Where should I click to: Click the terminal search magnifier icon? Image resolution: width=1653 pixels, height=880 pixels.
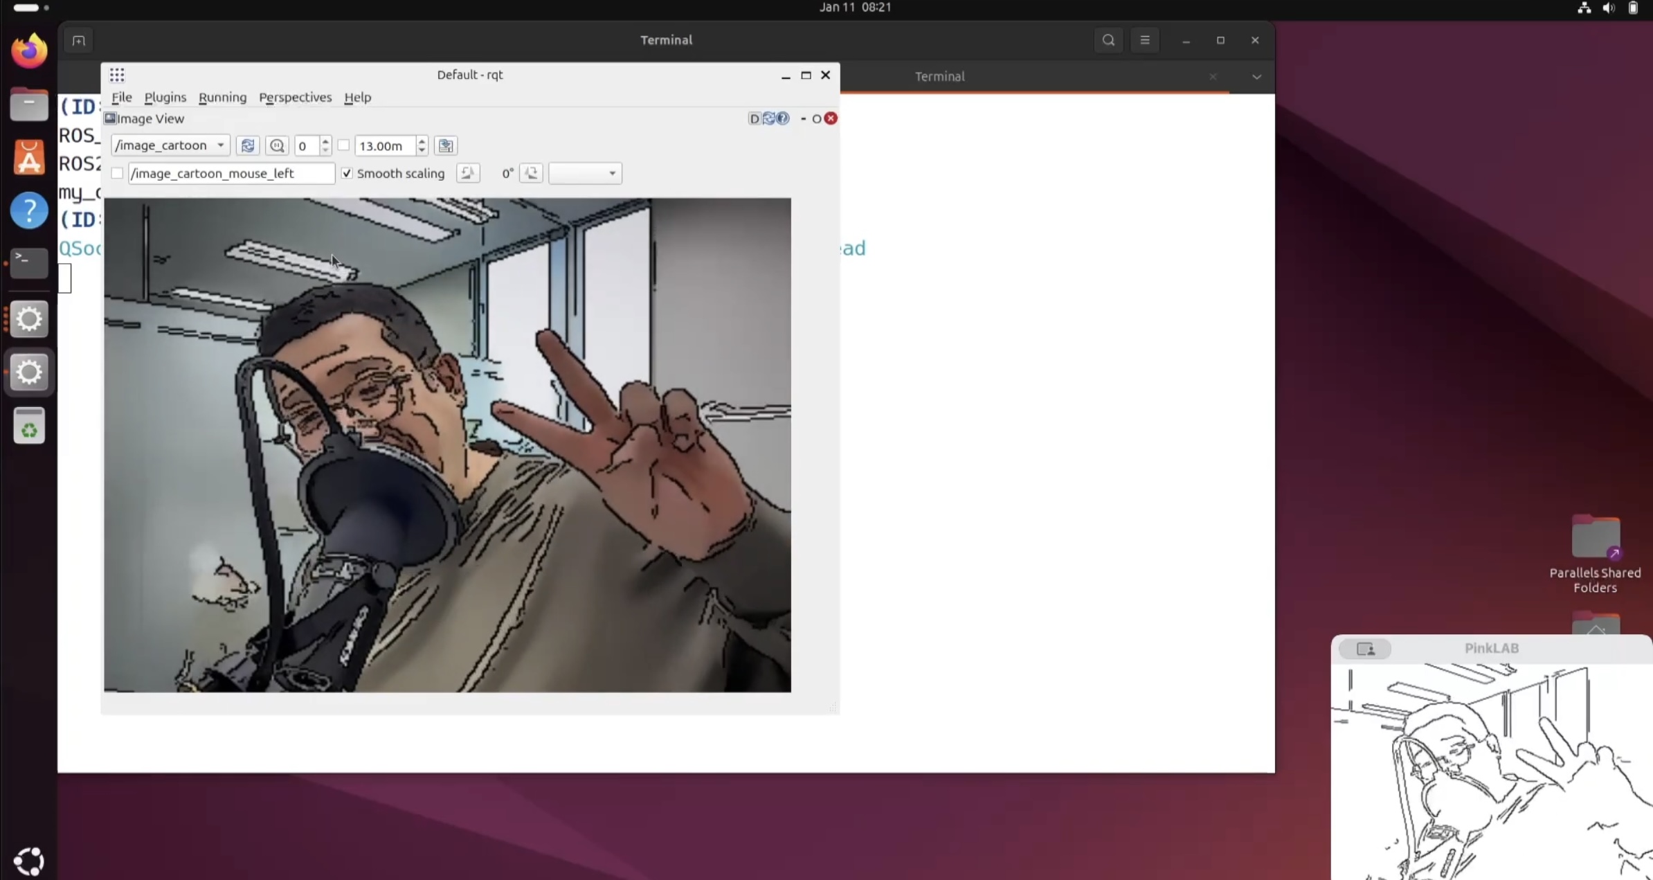pos(1108,40)
